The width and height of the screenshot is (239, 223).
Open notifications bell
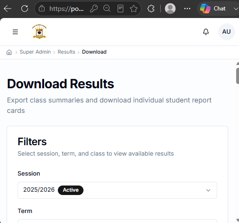(206, 32)
